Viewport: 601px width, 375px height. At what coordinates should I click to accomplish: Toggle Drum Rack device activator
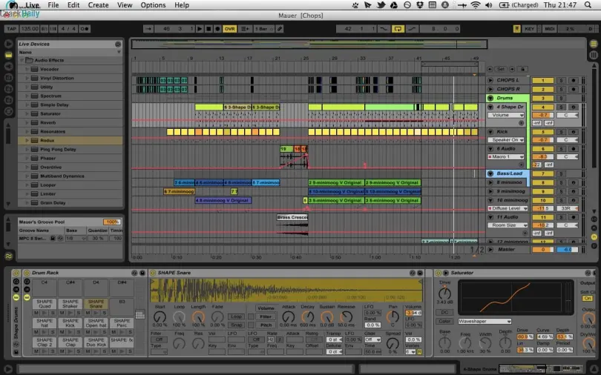(x=27, y=273)
